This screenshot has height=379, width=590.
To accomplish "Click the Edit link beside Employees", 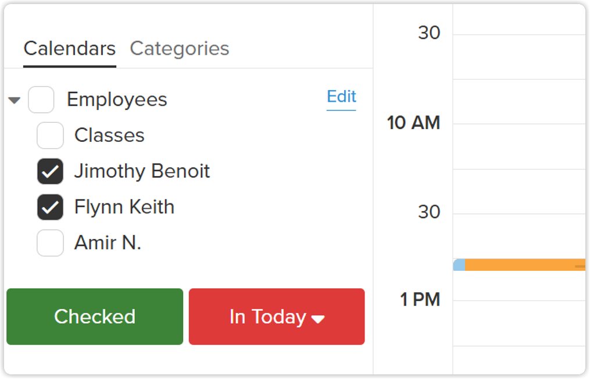I will 341,97.
